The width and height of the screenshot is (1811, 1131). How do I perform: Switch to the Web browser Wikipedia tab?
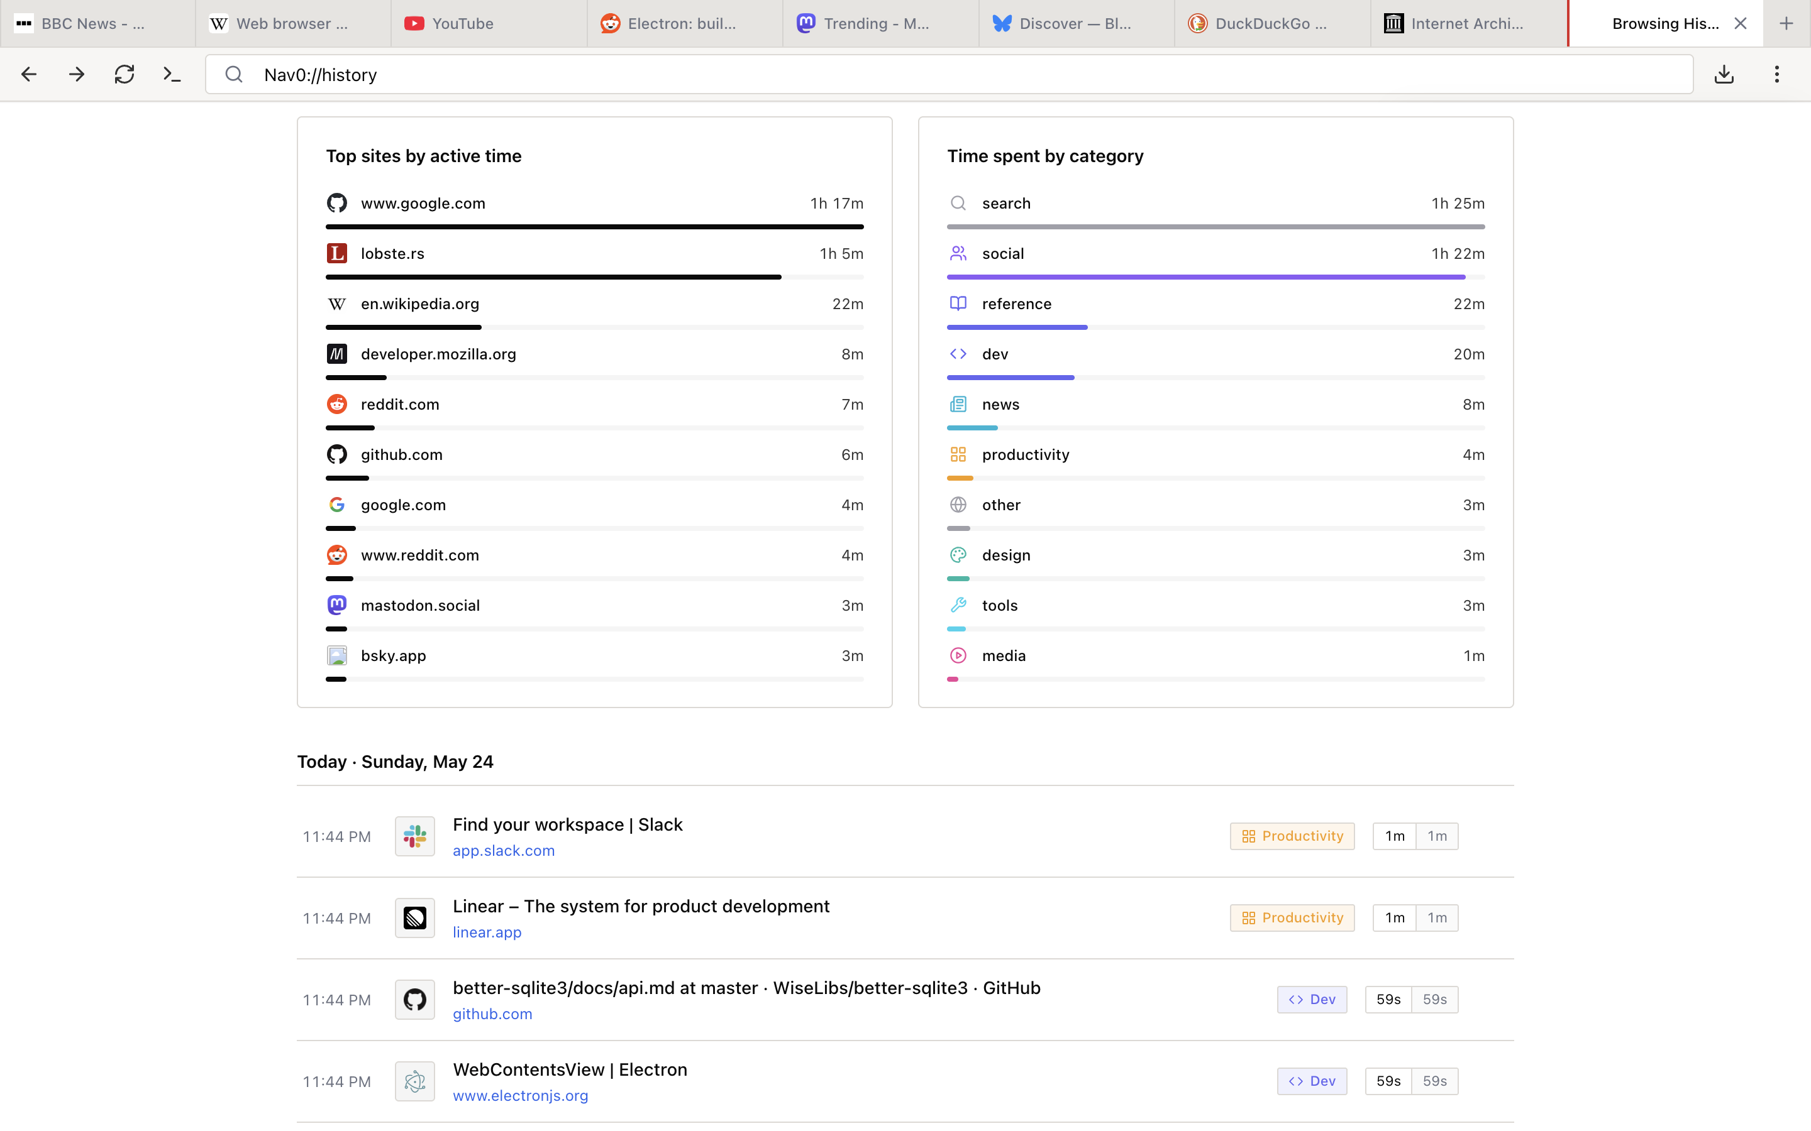click(x=294, y=23)
